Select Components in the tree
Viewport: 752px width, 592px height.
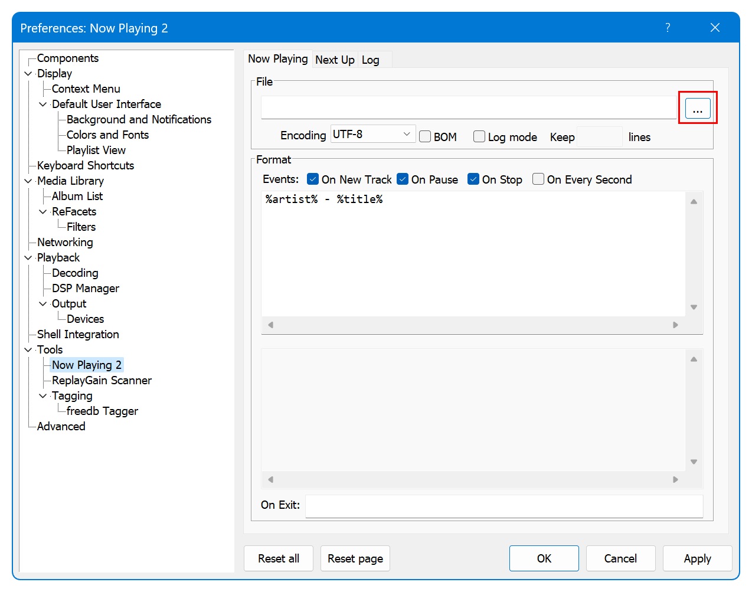click(x=68, y=58)
